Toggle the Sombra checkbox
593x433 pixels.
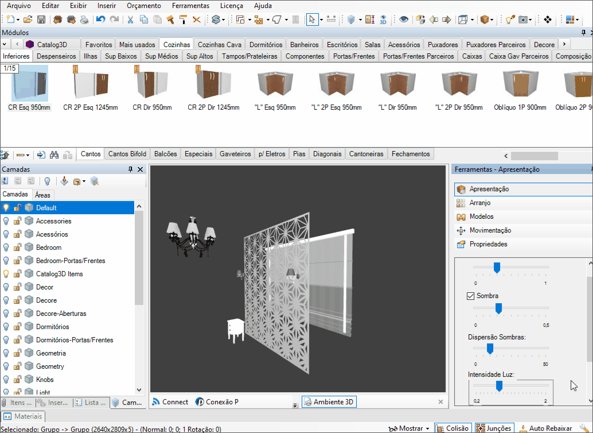pyautogui.click(x=470, y=296)
